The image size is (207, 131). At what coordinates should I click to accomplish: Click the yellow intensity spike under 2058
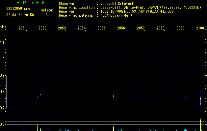(x=159, y=127)
